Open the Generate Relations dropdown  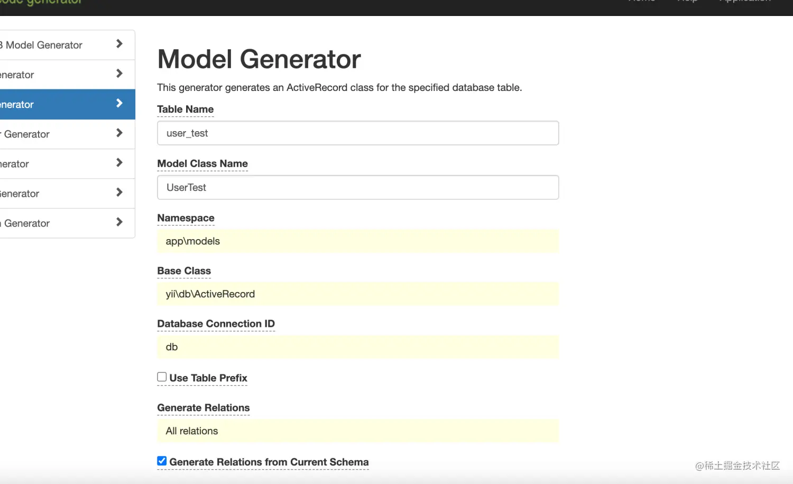(x=357, y=431)
